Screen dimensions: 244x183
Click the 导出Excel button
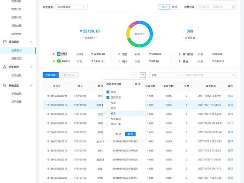point(69,75)
